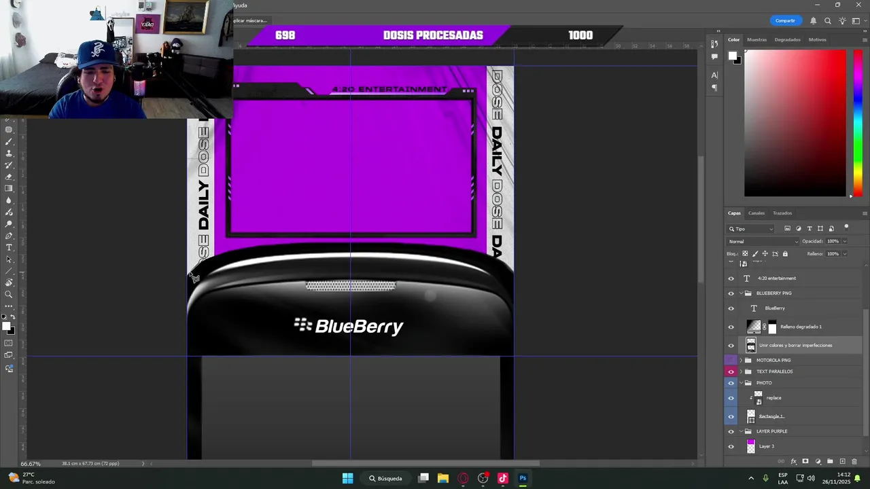Show the MOTOROLA PNG group

(731, 360)
